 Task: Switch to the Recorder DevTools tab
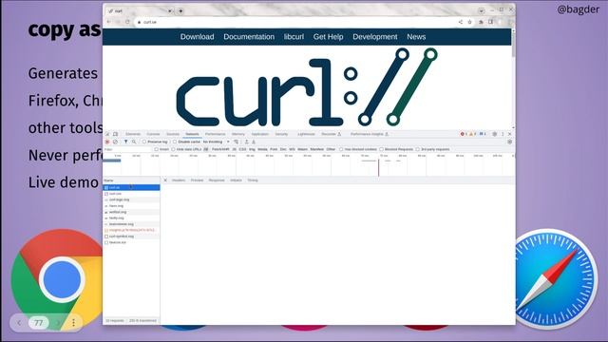pyautogui.click(x=332, y=134)
